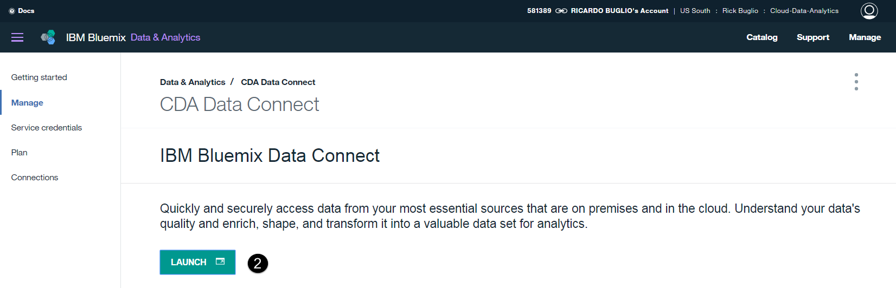Open the user profile avatar icon

(869, 11)
